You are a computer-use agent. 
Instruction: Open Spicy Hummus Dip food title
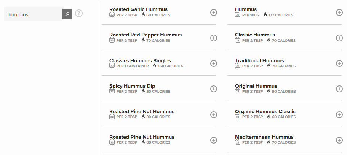coord(132,86)
